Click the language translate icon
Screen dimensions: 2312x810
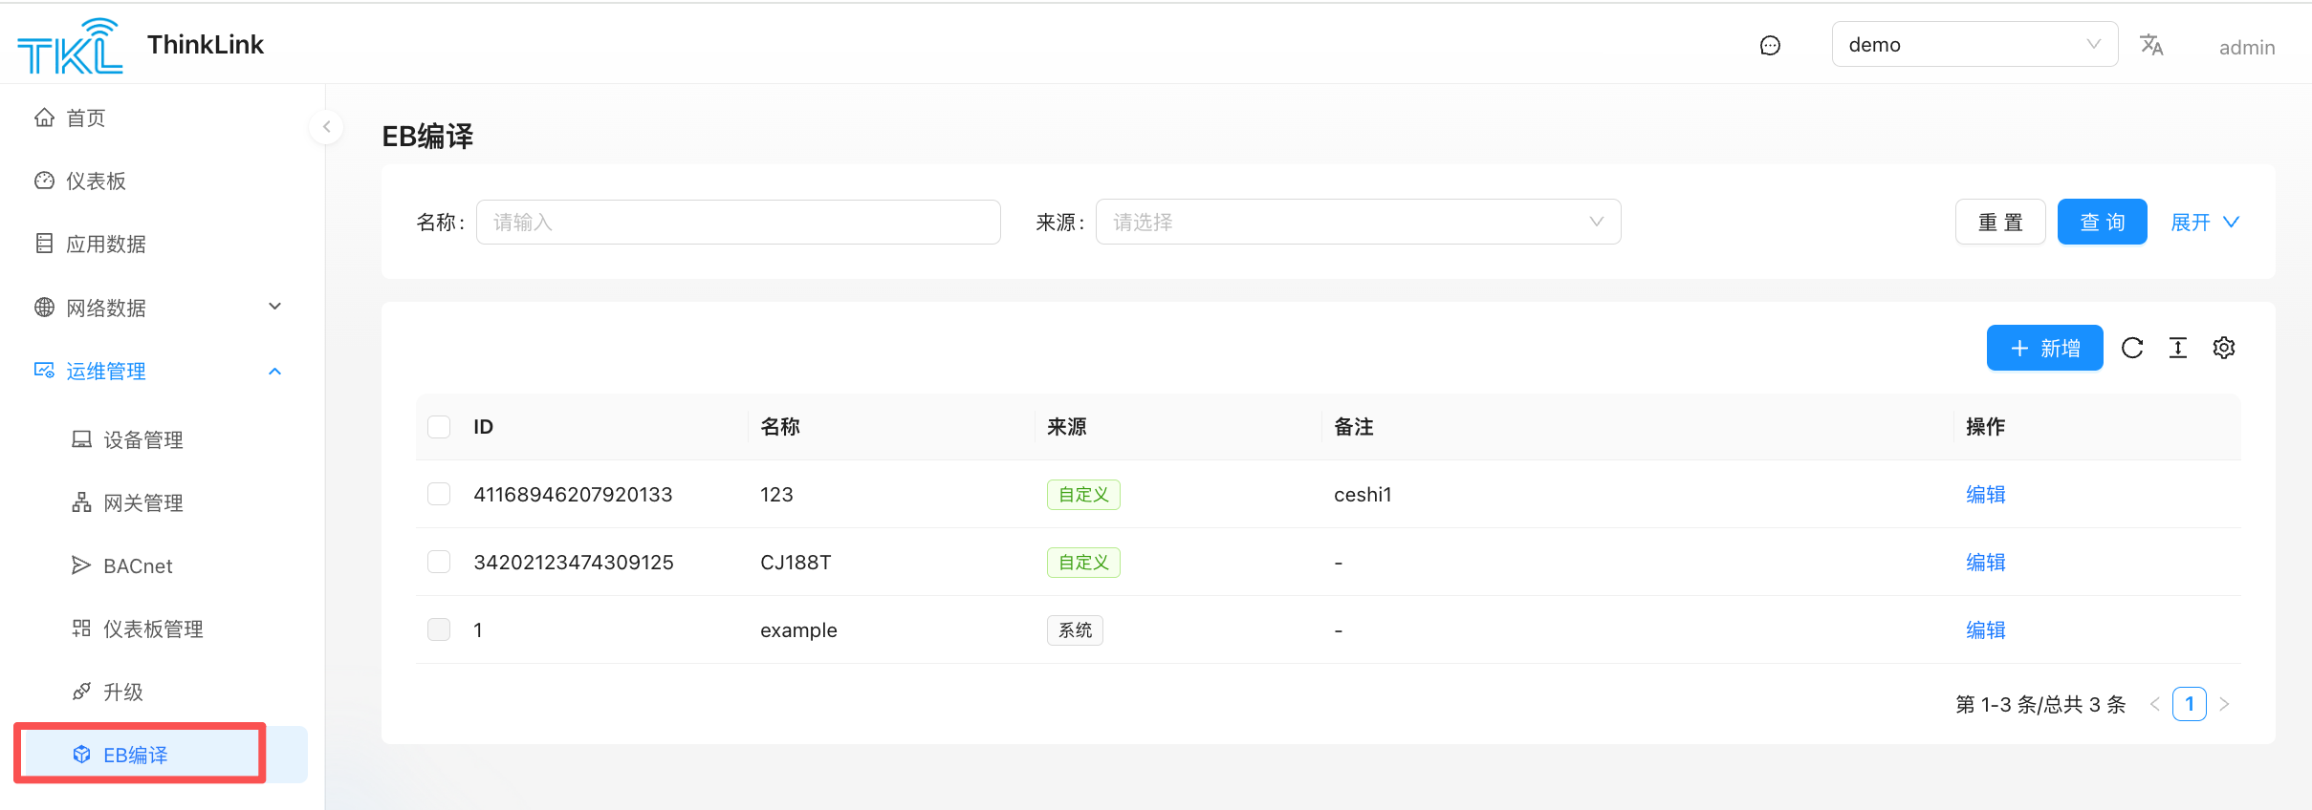pyautogui.click(x=2151, y=45)
